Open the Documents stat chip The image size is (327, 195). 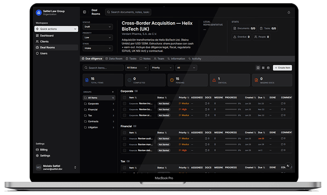tap(244, 28)
